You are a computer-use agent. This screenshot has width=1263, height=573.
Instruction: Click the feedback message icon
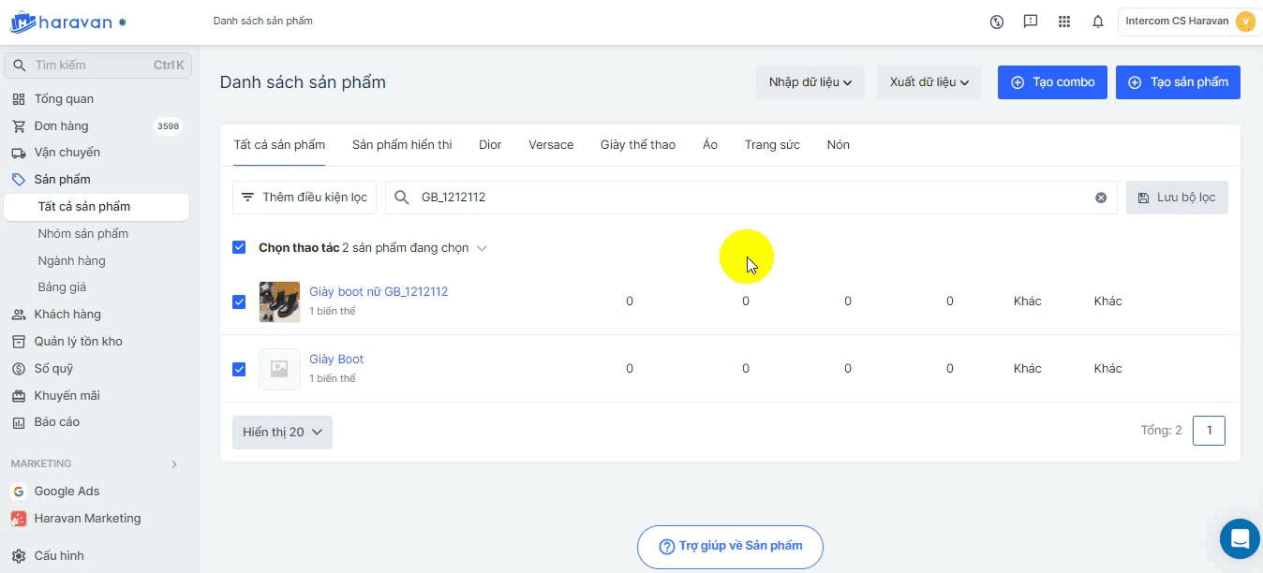[x=1031, y=22]
